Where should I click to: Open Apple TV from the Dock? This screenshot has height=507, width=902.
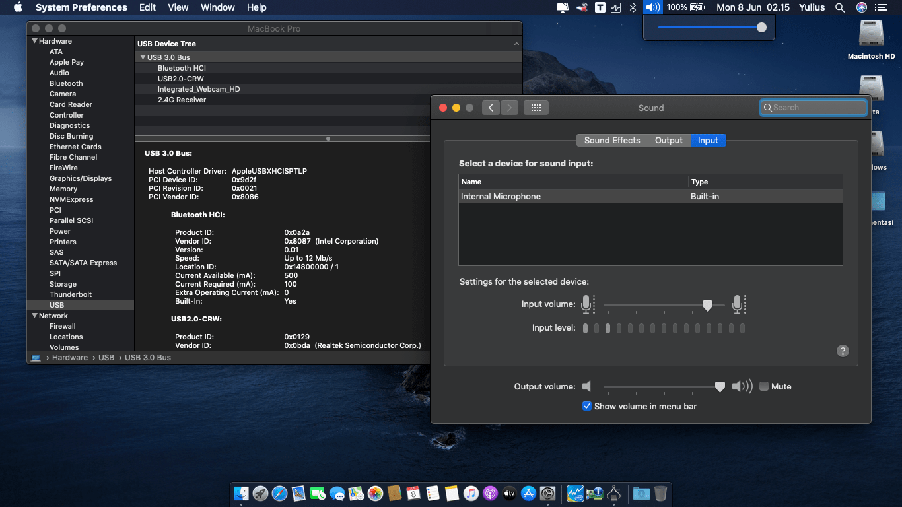click(509, 493)
